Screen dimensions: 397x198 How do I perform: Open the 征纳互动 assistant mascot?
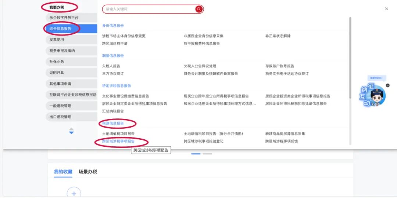[x=373, y=95]
